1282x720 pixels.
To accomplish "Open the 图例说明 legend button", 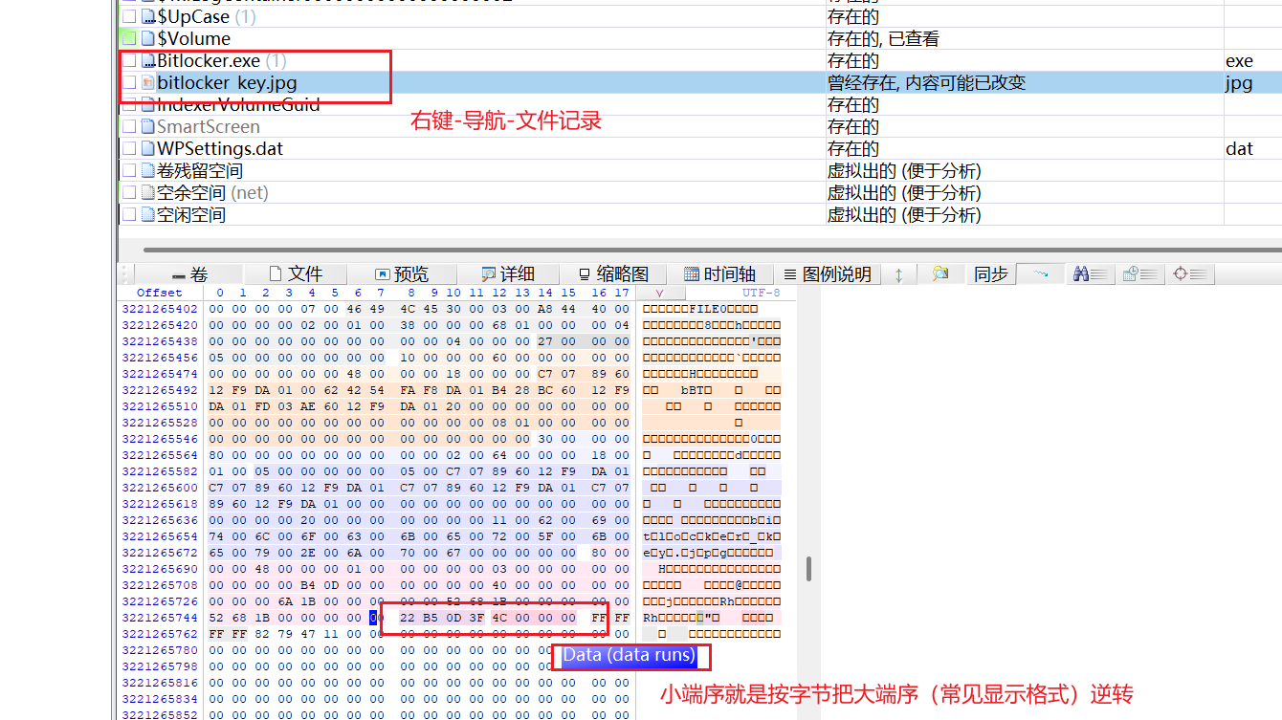I will coord(828,274).
